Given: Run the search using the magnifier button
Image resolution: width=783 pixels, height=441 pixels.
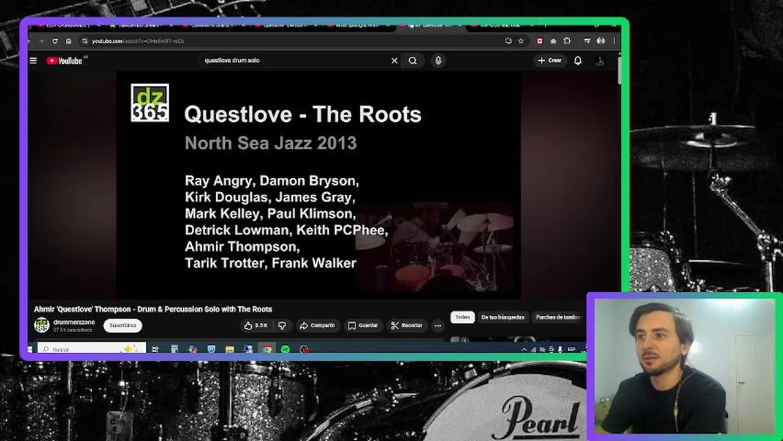Looking at the screenshot, I should (413, 61).
